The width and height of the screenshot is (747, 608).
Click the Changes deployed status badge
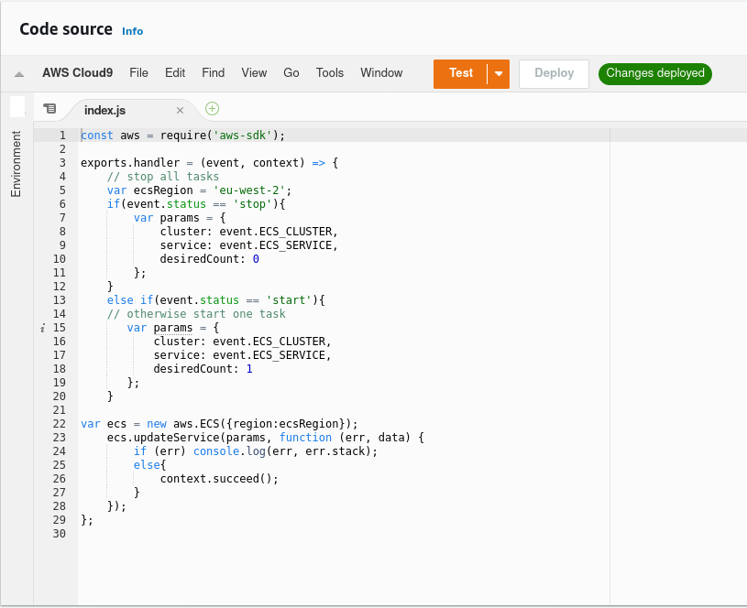[x=654, y=73]
